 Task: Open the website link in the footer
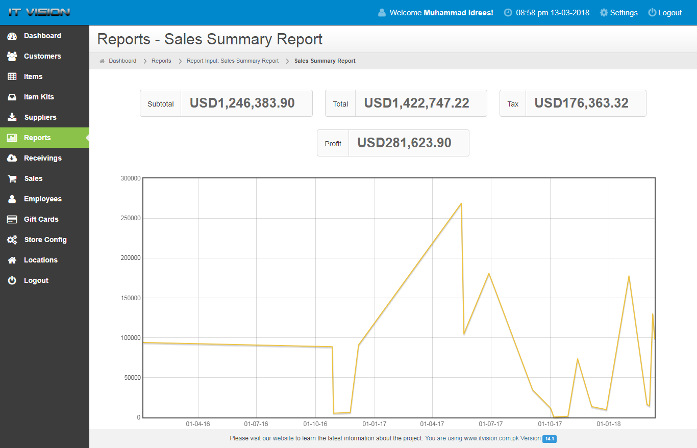click(283, 438)
